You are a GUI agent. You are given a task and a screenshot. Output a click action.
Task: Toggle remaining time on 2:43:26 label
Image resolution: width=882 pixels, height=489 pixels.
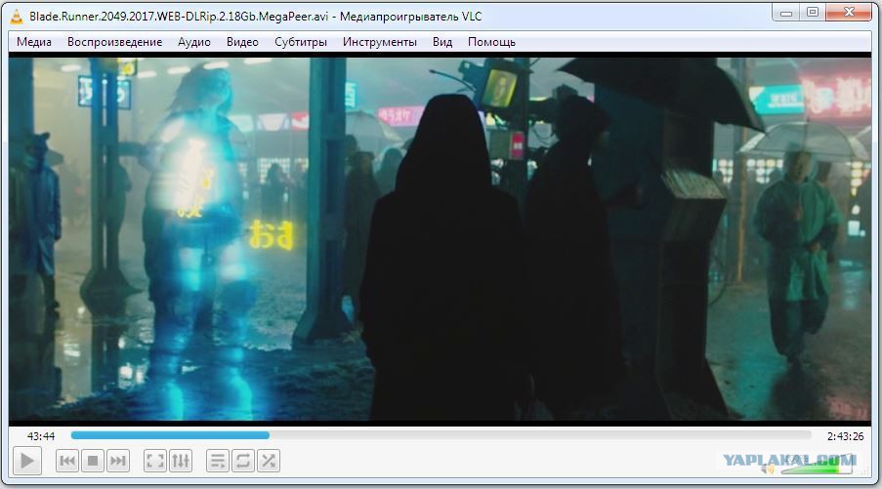point(845,436)
